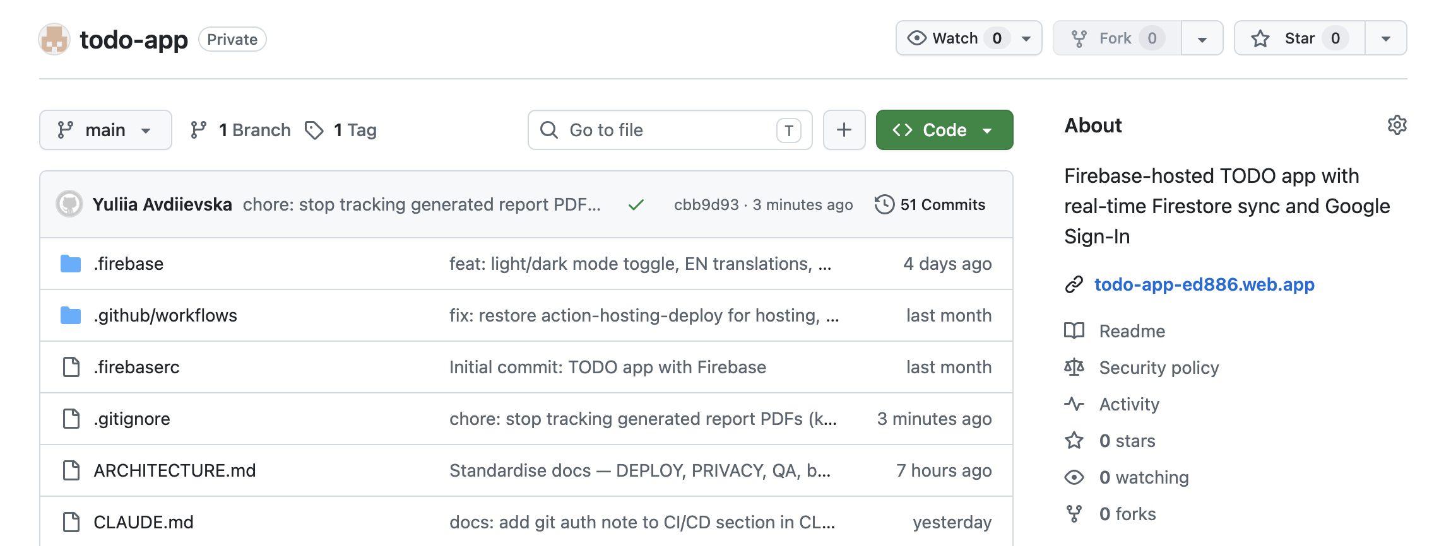Viewport: 1439px width, 546px height.
Task: Open the .firebase folder
Action: [129, 264]
